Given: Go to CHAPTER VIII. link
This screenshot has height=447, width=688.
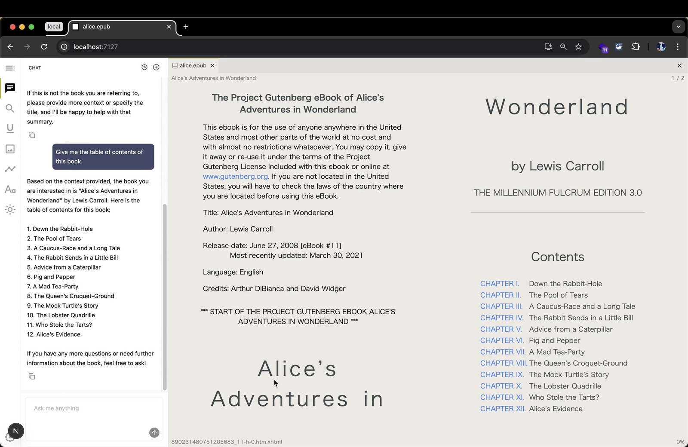Looking at the screenshot, I should coord(504,363).
